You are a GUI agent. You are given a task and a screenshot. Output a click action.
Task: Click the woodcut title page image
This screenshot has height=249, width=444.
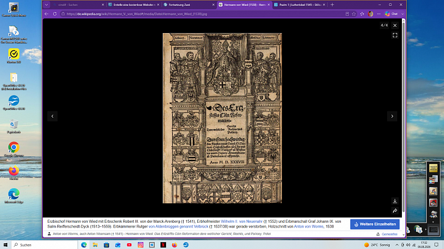(223, 118)
